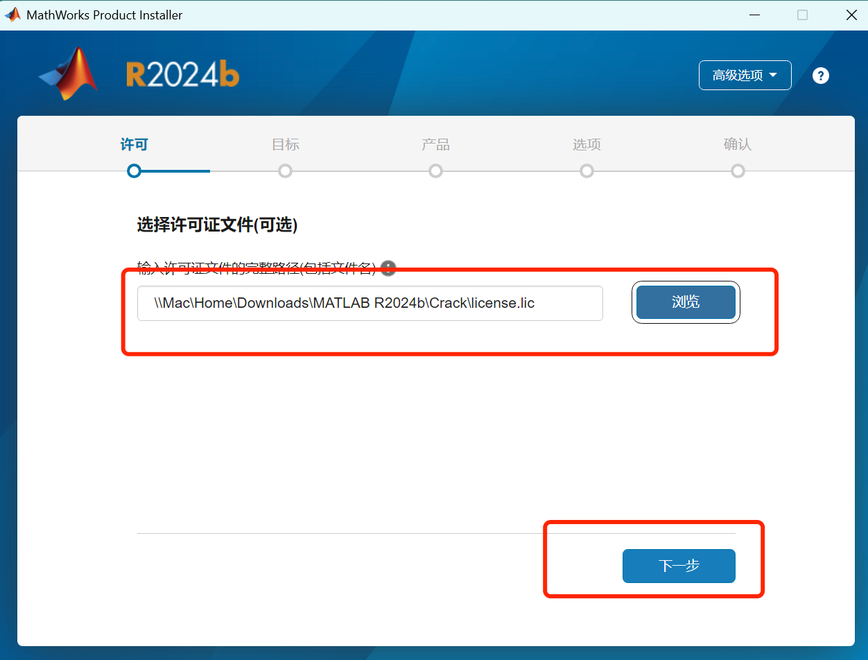Select the 确认 step tab
The height and width of the screenshot is (660, 868).
click(738, 145)
